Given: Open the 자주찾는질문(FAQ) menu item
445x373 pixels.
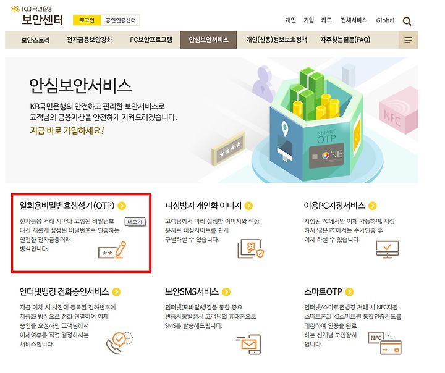Looking at the screenshot, I should [x=345, y=40].
